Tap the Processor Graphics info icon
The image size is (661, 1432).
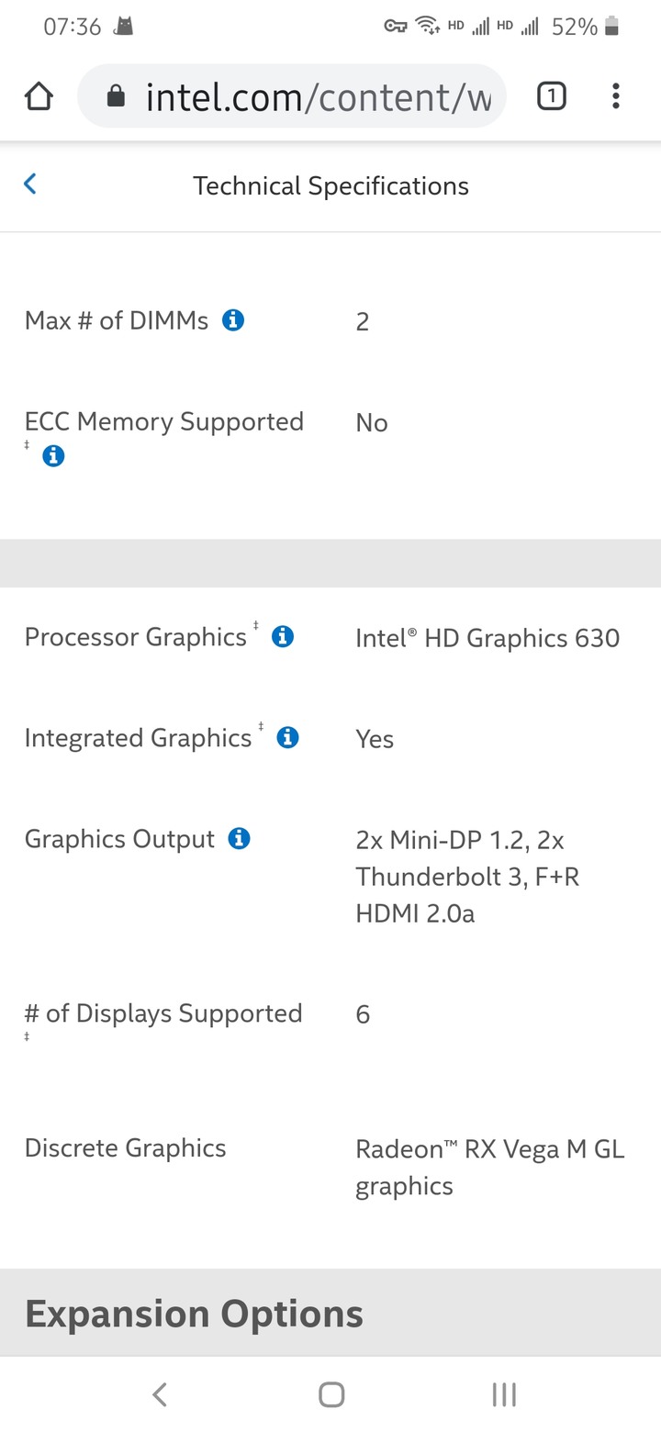coord(283,636)
